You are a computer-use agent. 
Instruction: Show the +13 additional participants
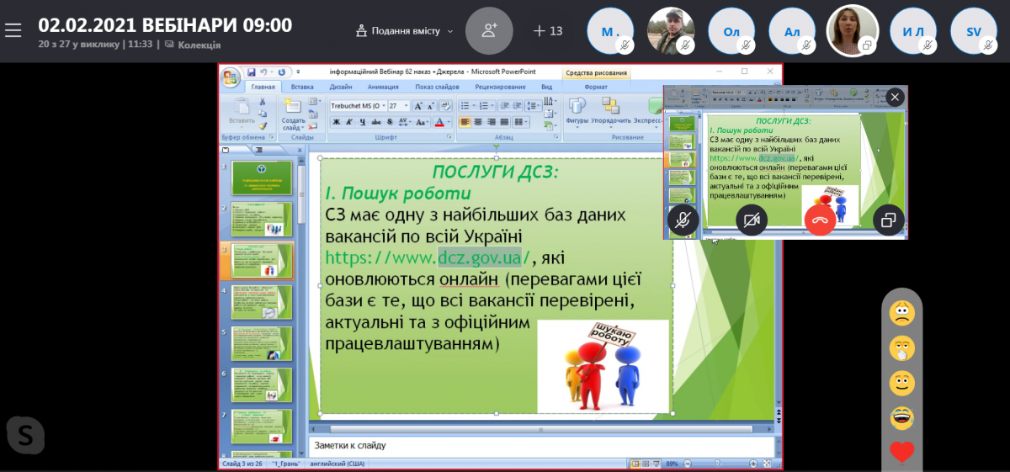click(548, 31)
